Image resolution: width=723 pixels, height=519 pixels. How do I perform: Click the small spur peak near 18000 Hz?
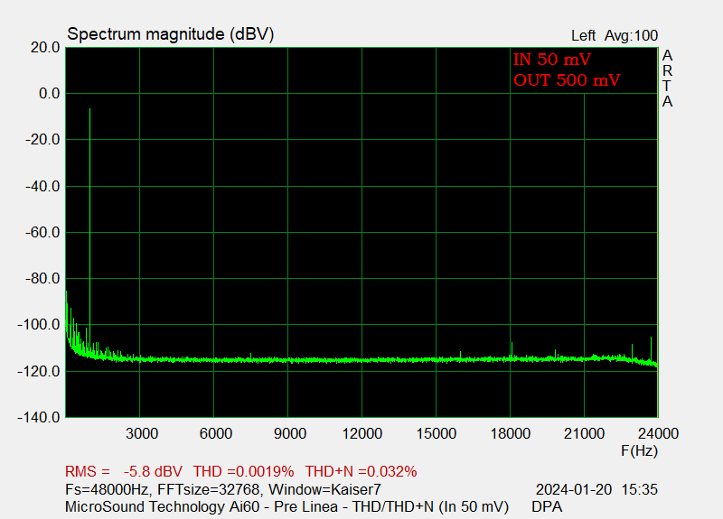(x=512, y=350)
